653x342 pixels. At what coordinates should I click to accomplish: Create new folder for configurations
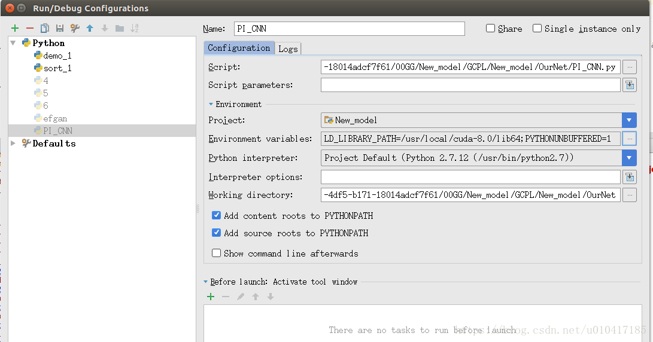120,28
